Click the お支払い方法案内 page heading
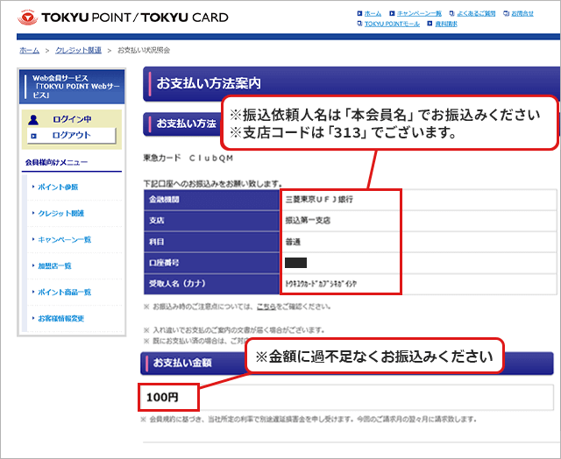This screenshot has height=459, width=561. (209, 83)
